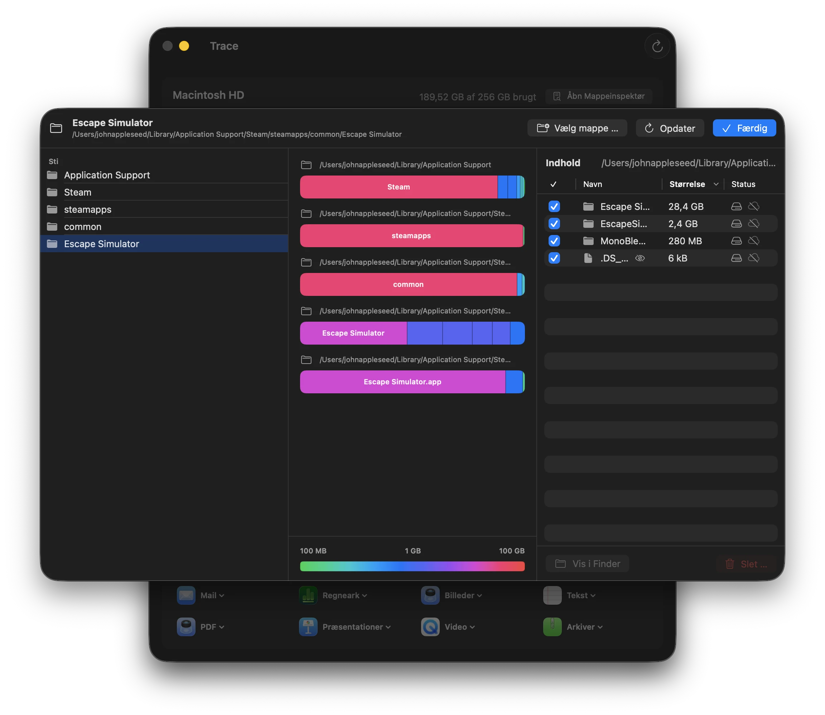
Task: Expand the PDF category dropdown
Action: pyautogui.click(x=221, y=627)
